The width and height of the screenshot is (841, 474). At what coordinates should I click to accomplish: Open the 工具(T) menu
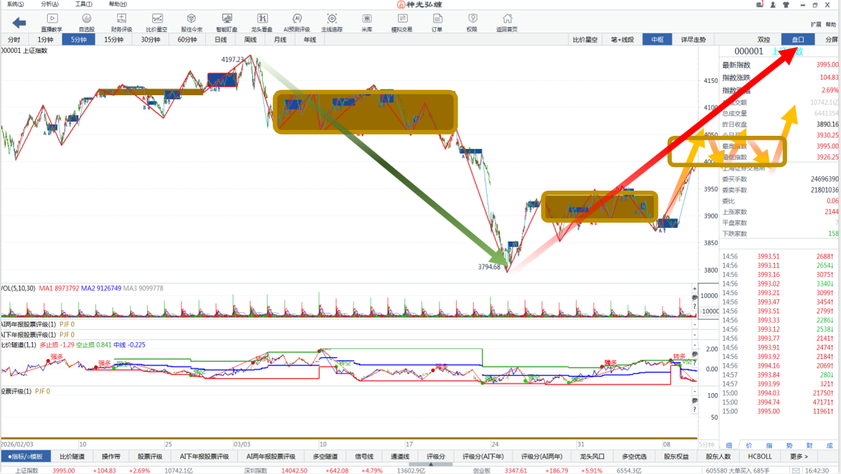point(84,5)
